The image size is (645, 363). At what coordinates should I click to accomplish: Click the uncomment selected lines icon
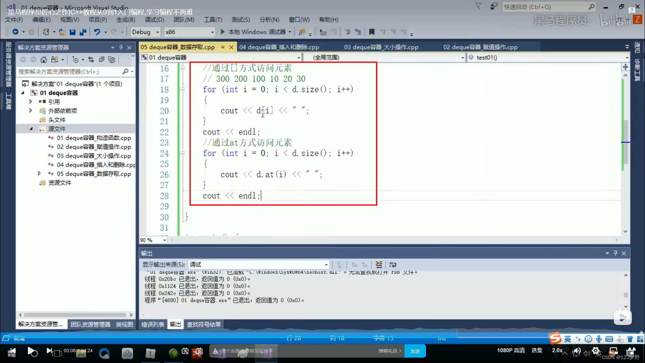[358, 32]
